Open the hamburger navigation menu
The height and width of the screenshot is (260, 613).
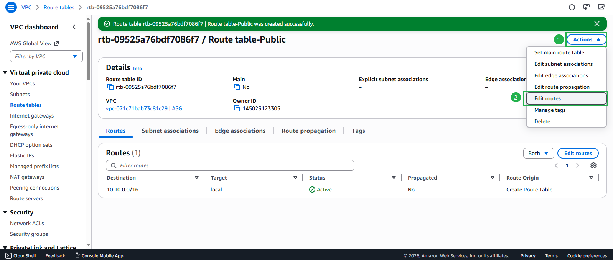[11, 7]
